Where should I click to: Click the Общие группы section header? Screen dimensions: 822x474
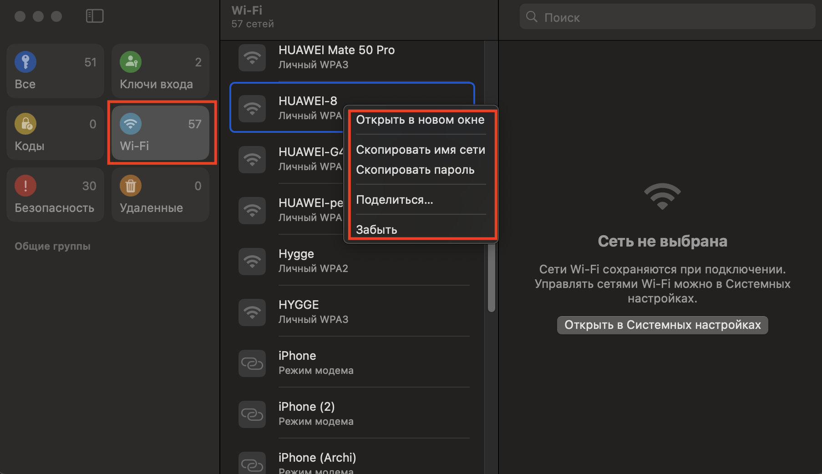52,246
